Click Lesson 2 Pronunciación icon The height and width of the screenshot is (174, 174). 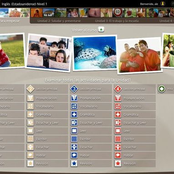(31, 98)
